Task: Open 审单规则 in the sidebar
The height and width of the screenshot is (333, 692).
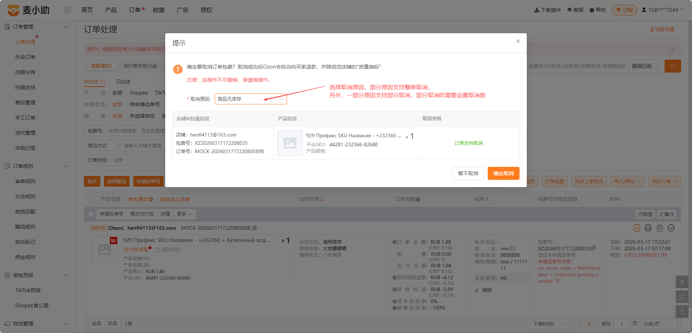Action: (25, 181)
